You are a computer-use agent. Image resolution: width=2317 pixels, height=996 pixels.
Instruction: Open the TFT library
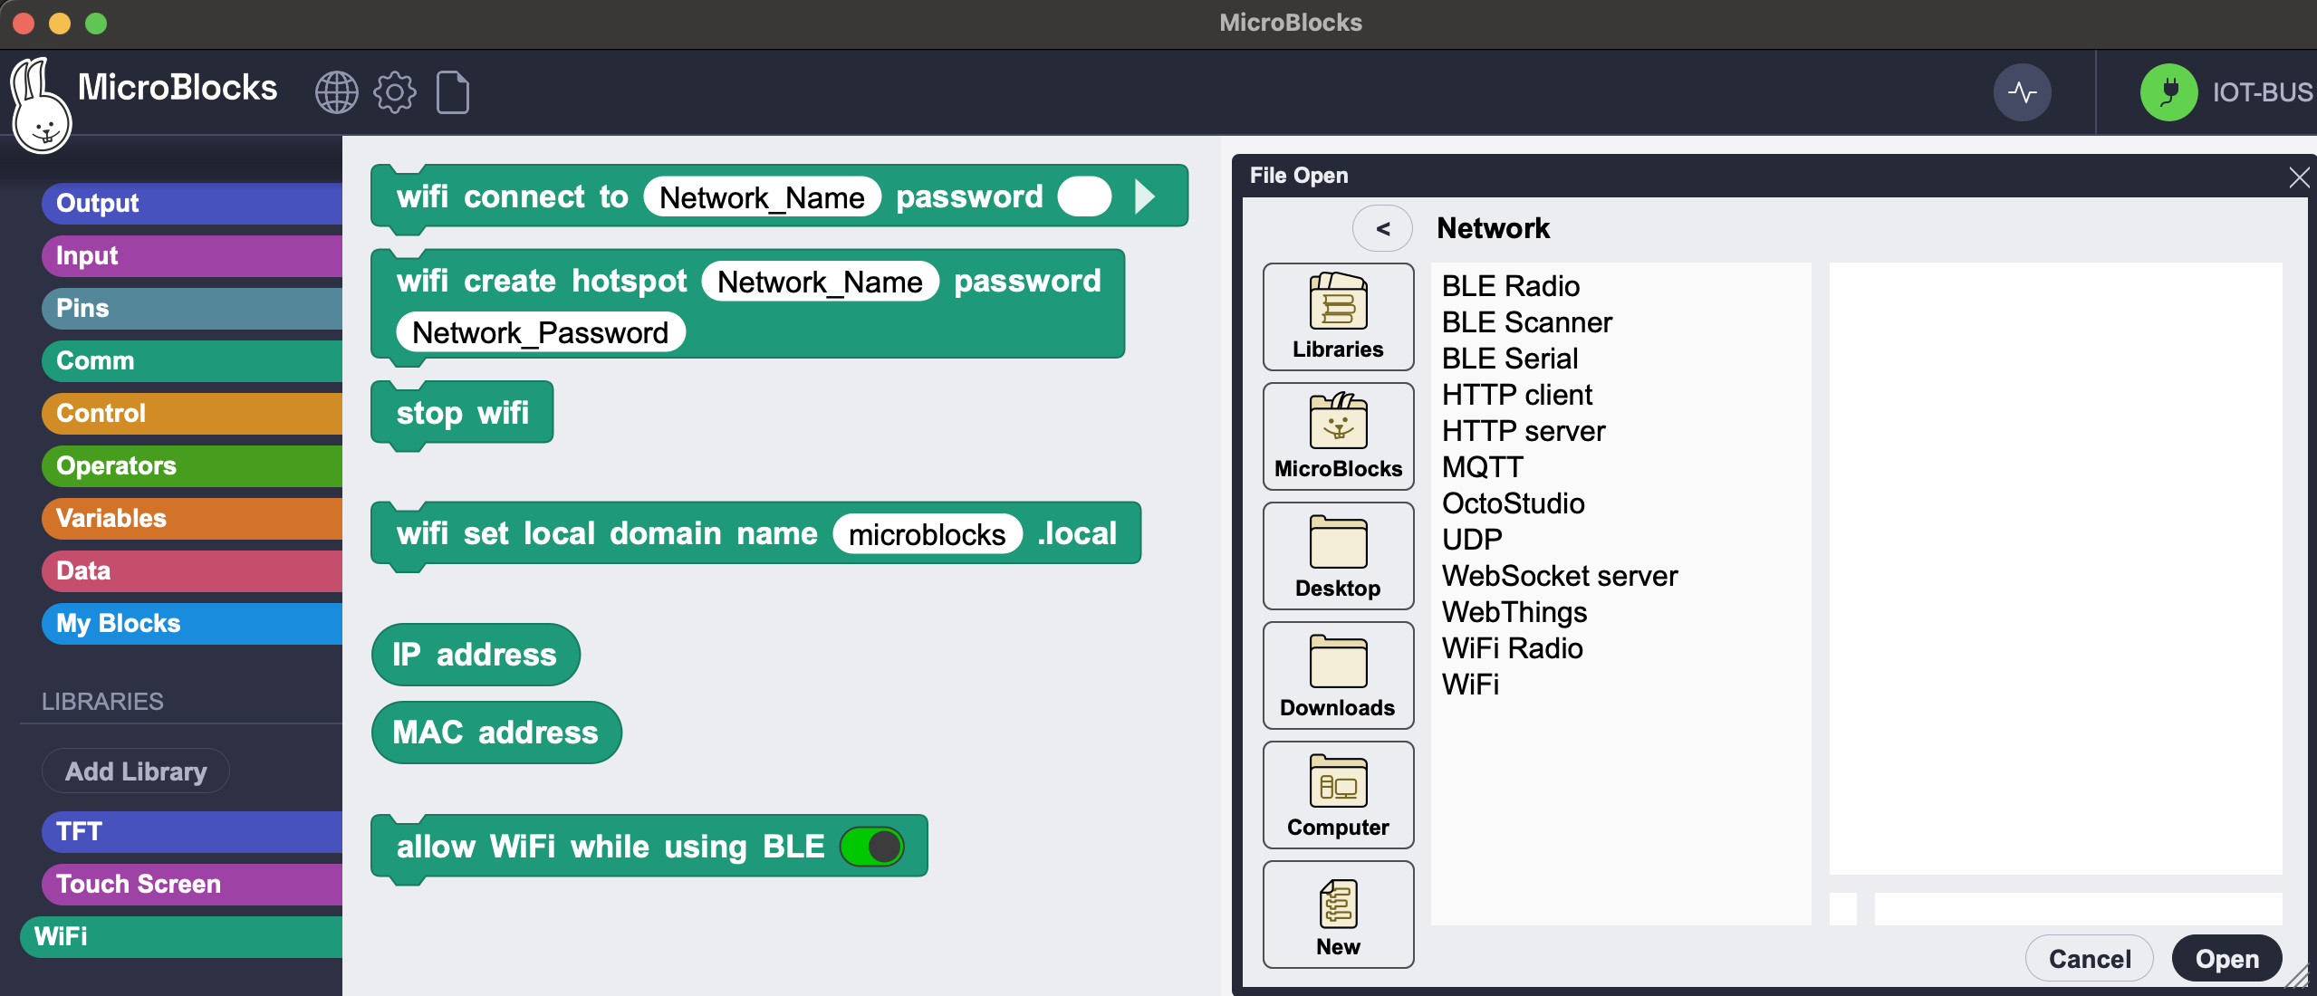coord(192,831)
